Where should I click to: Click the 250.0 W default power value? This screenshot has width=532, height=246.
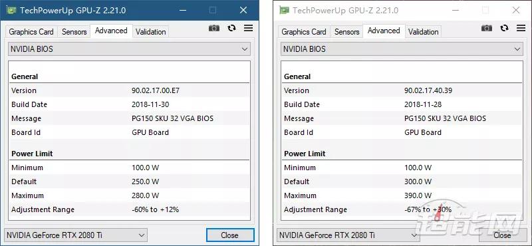[145, 182]
